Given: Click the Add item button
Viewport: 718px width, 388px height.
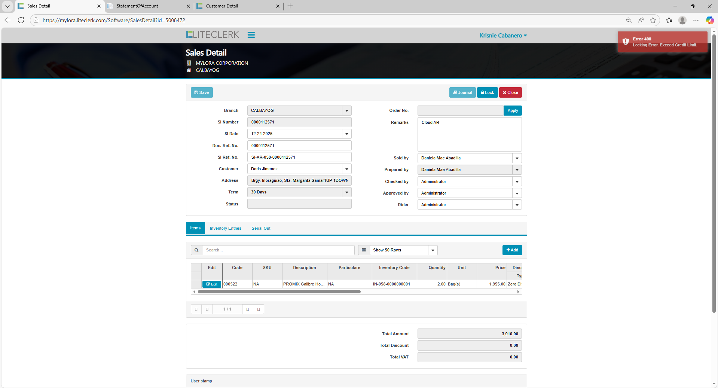Looking at the screenshot, I should 512,250.
